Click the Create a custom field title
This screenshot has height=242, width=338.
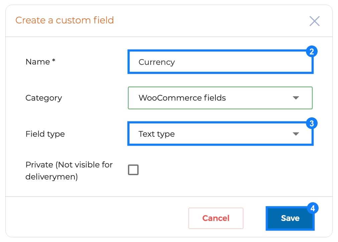click(64, 20)
